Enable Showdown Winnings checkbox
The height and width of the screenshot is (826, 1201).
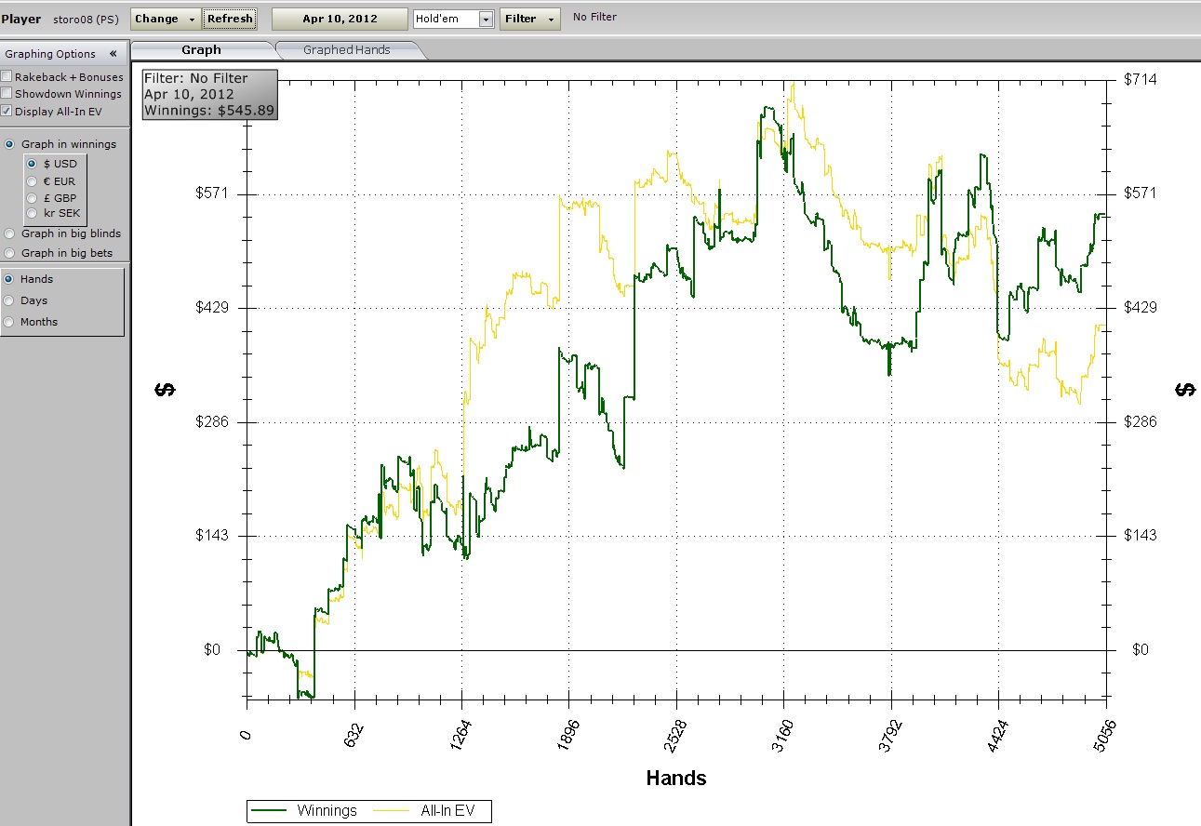point(7,94)
